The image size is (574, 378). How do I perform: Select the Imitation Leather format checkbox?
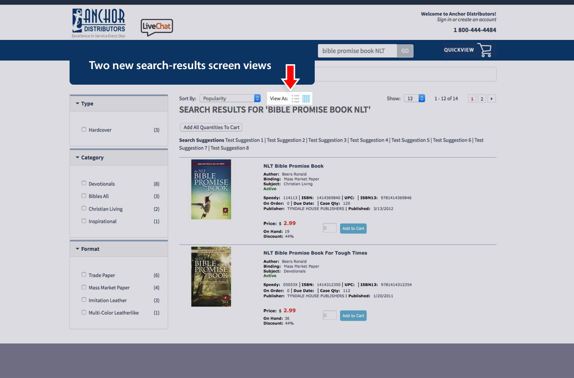point(84,300)
